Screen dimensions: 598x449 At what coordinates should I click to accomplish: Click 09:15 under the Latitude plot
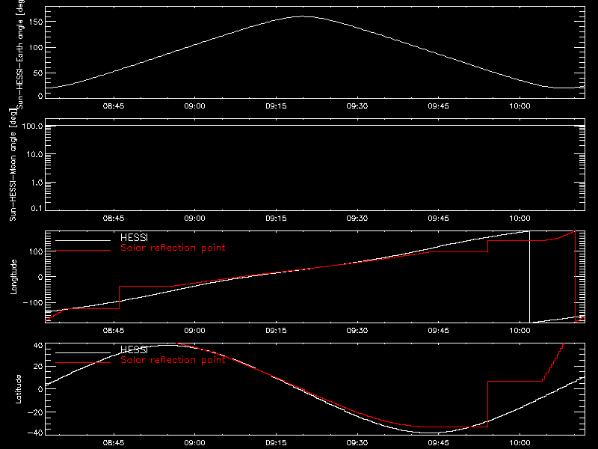click(x=276, y=443)
